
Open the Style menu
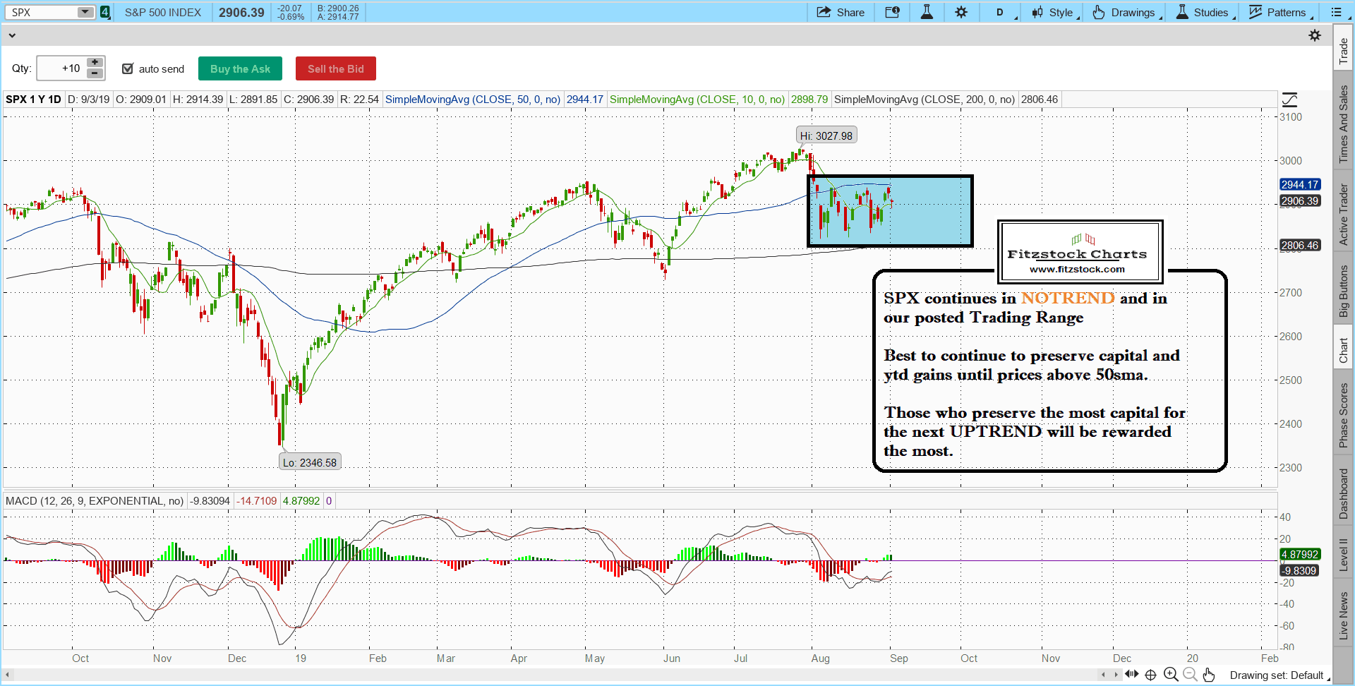[1055, 12]
